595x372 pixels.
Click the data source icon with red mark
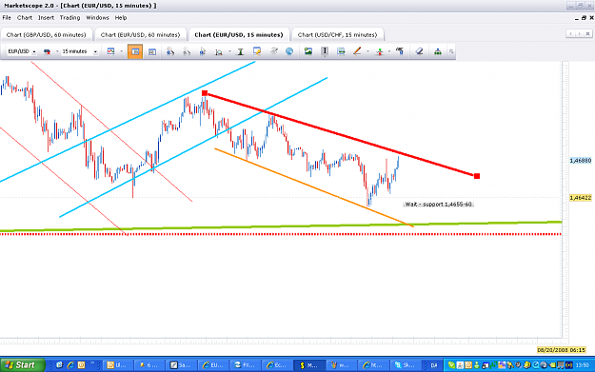point(47,51)
